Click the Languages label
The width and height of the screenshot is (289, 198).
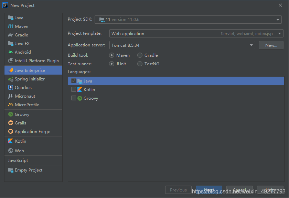pos(79,72)
